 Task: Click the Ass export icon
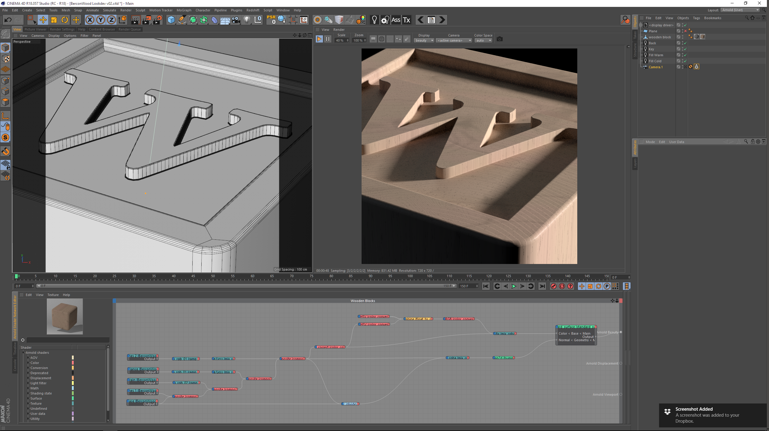(396, 20)
